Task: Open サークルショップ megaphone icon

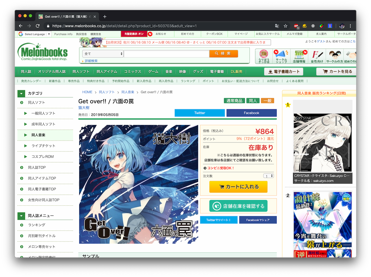Action: [281, 56]
